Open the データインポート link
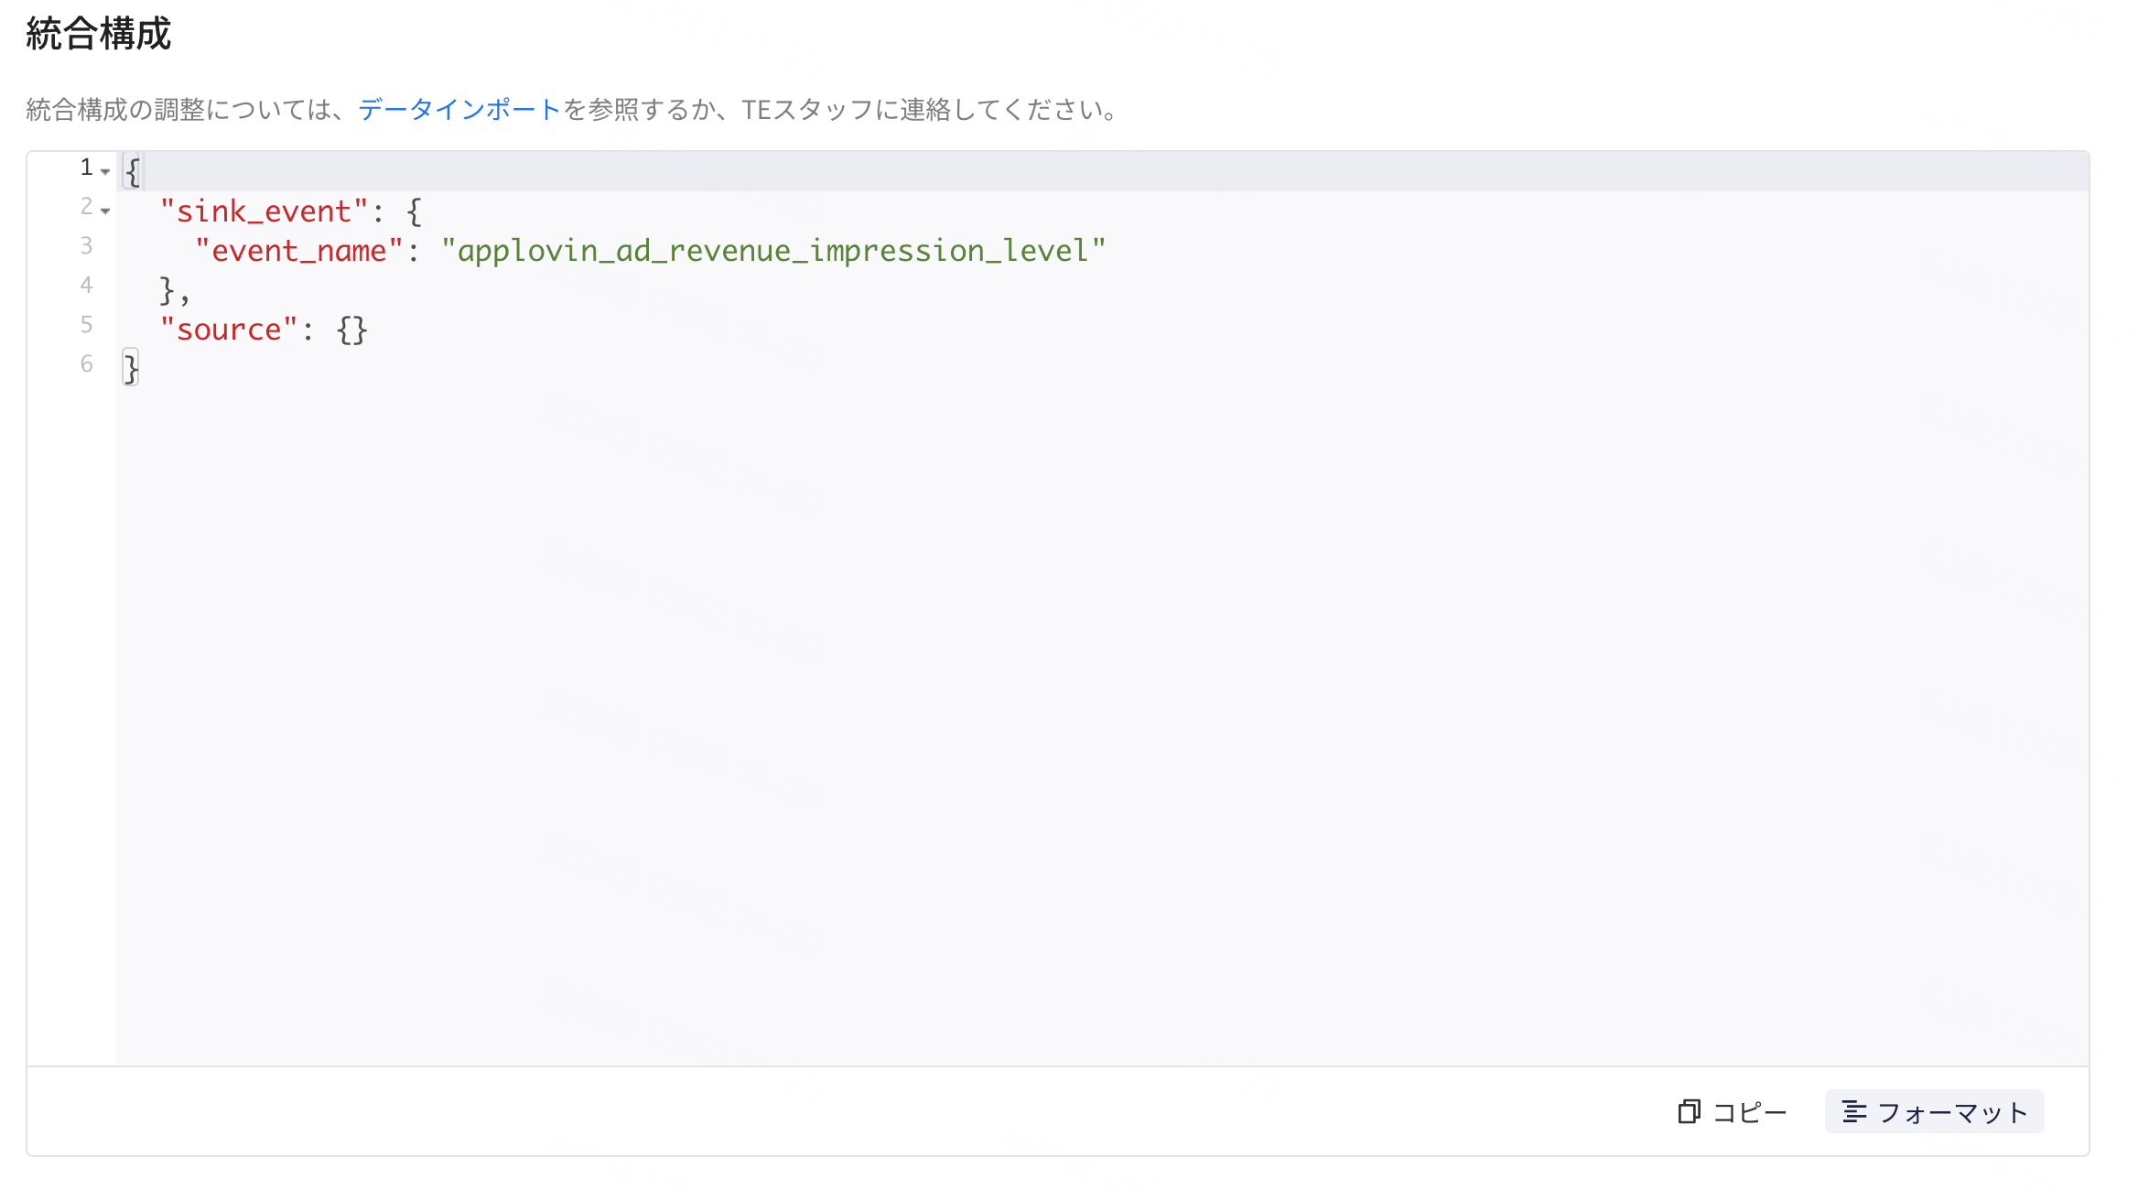Image resolution: width=2138 pixels, height=1190 pixels. coord(459,110)
